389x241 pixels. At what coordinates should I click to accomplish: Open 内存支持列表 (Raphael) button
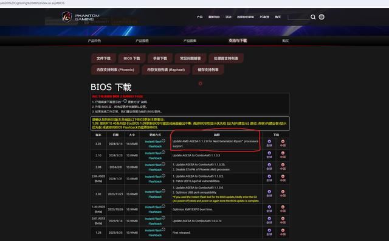(166, 70)
